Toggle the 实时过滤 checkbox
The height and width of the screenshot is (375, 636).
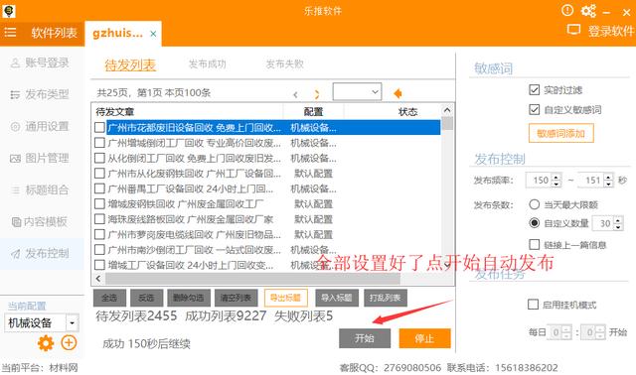click(535, 89)
